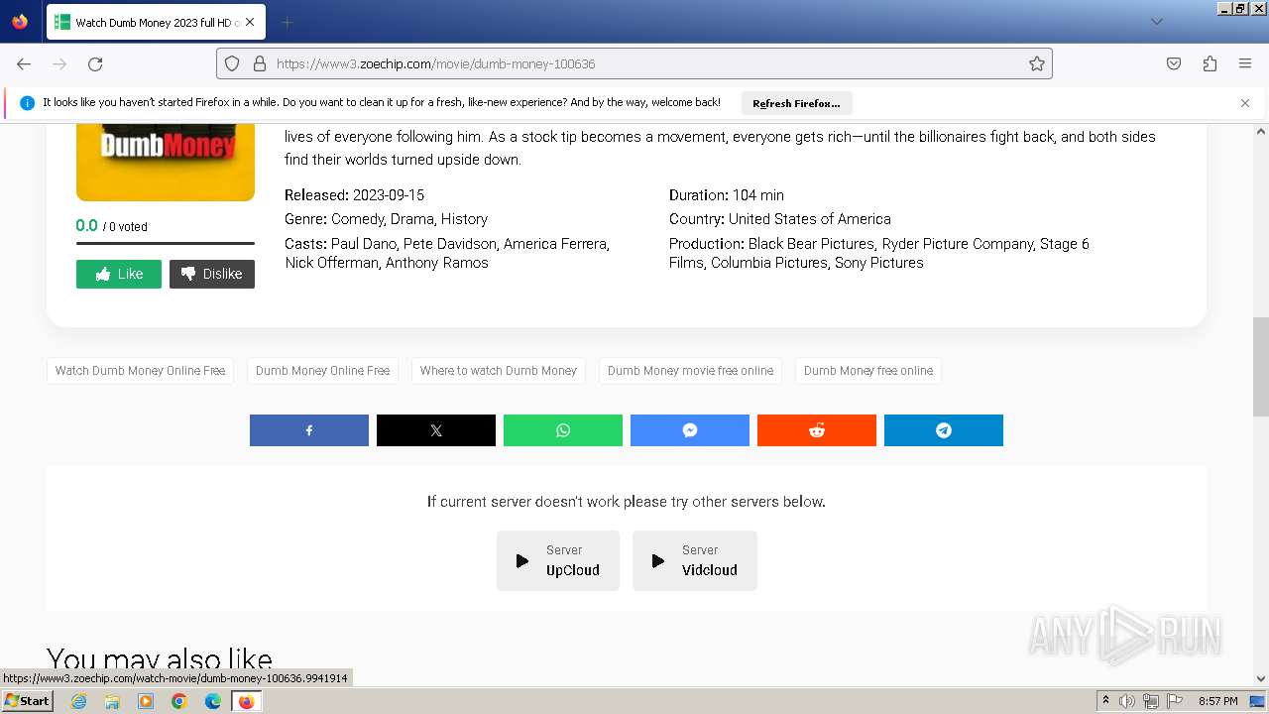
Task: Open the Black Bear Pictures production link
Action: pyautogui.click(x=810, y=244)
